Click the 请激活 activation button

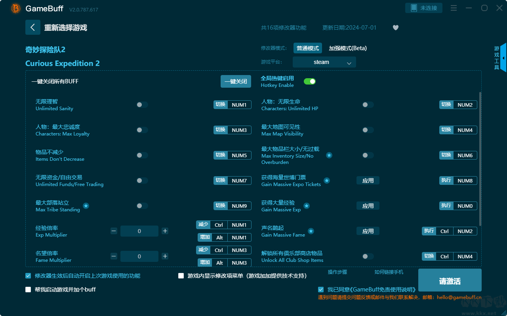[x=450, y=280]
